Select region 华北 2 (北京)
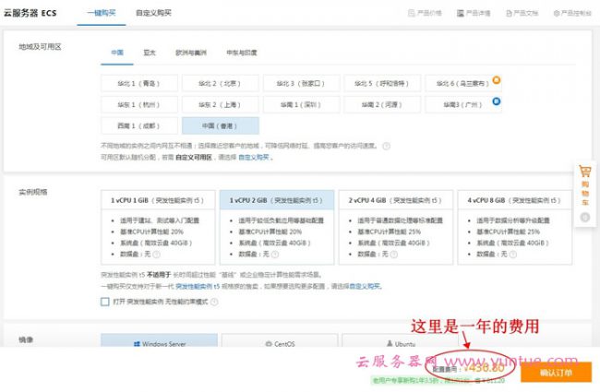Screen dimensions: 600x392 tap(220, 83)
